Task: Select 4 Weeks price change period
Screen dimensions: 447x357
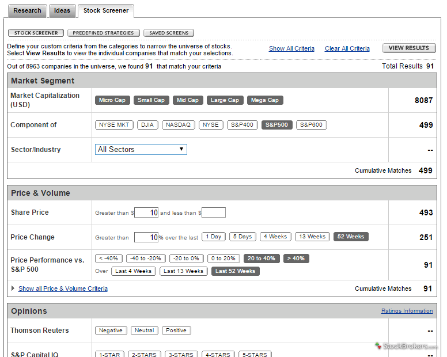Action: [275, 237]
